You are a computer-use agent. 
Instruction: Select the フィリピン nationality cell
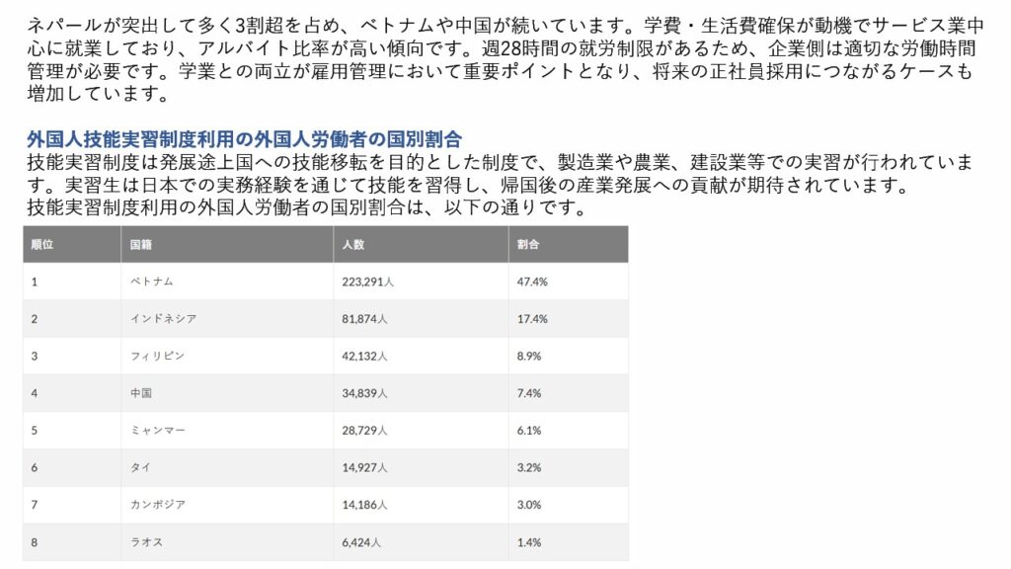[x=227, y=356]
